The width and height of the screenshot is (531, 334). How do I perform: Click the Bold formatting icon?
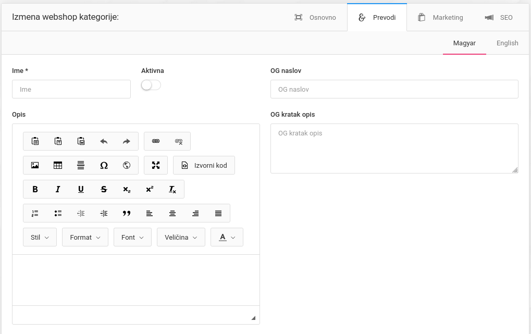click(35, 189)
